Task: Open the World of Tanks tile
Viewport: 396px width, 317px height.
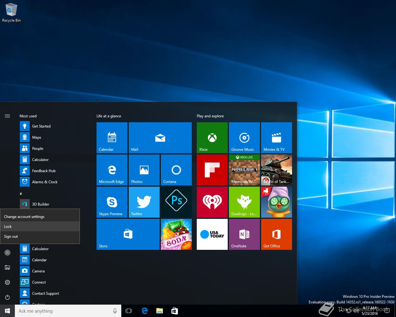Action: pyautogui.click(x=277, y=170)
